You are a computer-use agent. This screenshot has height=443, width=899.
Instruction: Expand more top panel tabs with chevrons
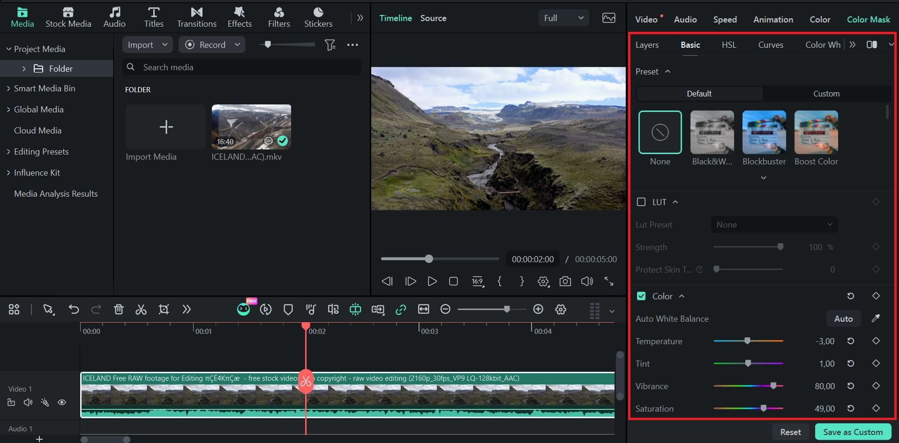coord(360,18)
